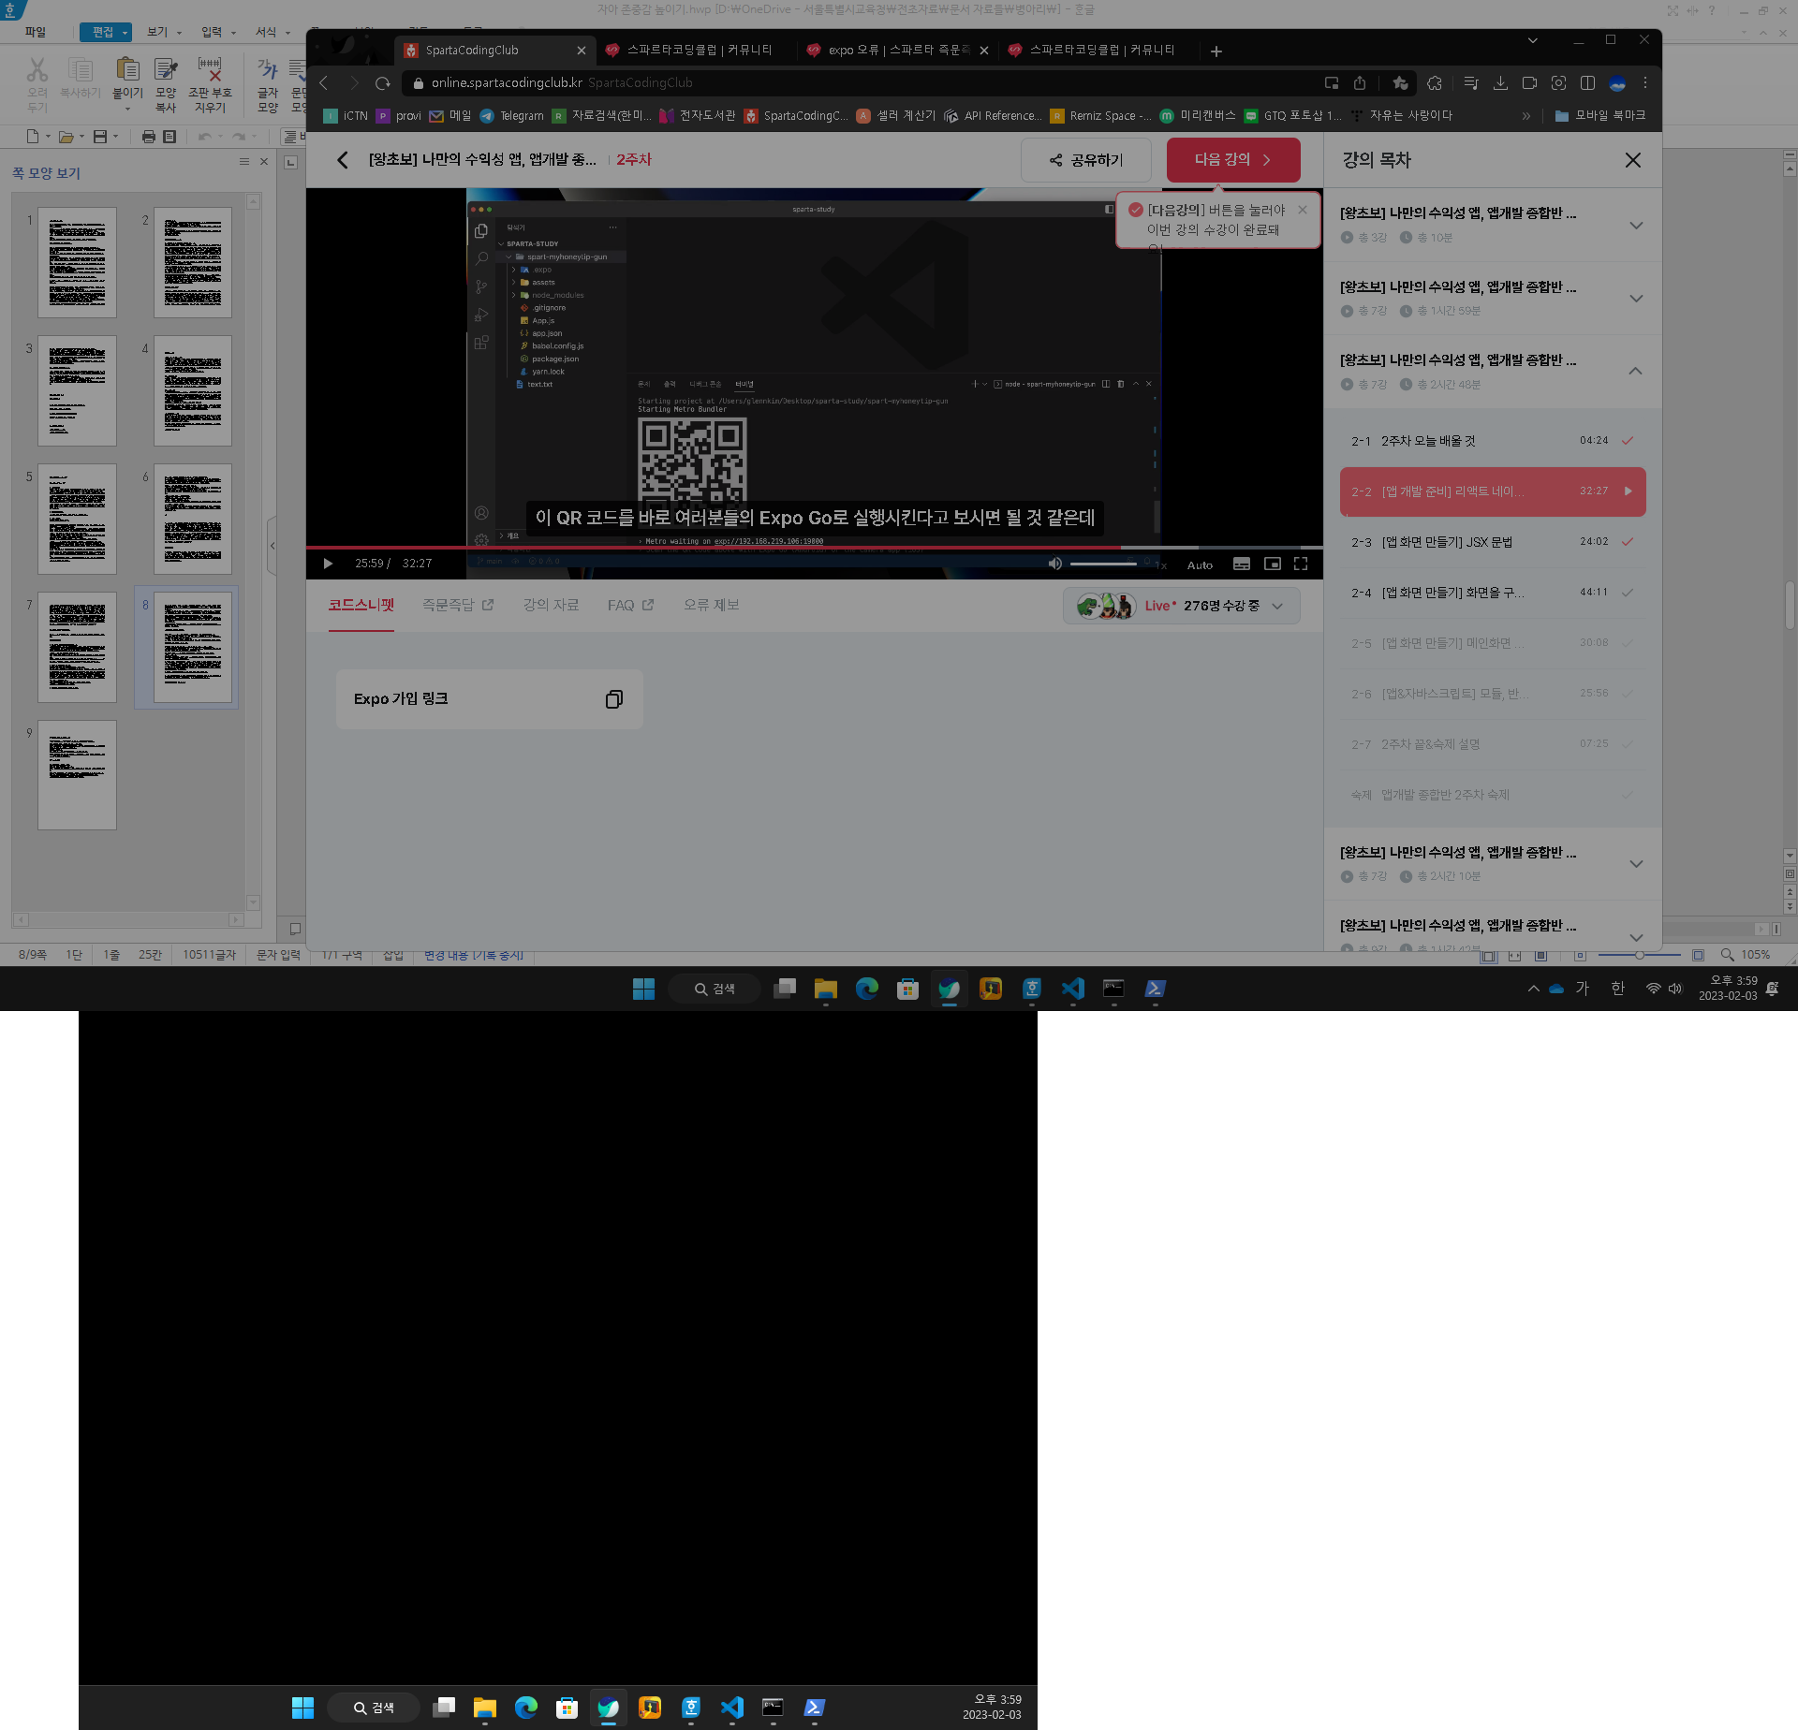Click the screen capture icon in browser toolbar
Screen dimensions: 1798x1730
[1558, 83]
